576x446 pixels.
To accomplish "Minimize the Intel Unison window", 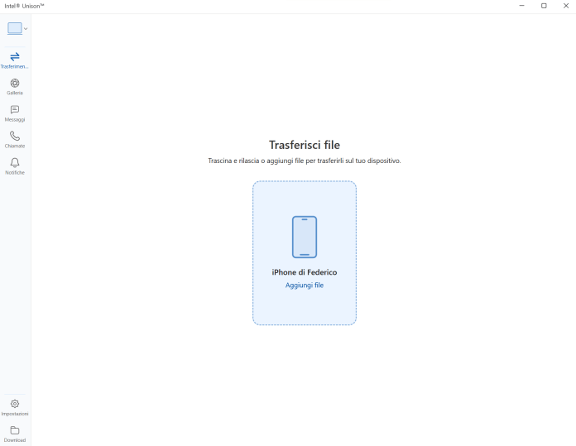I will click(521, 6).
